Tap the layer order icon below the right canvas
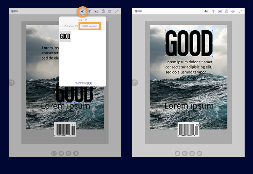Screen dimensions: 253x174 tap(185, 153)
